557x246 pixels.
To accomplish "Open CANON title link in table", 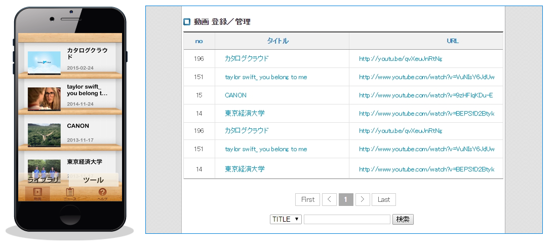I will (x=235, y=95).
